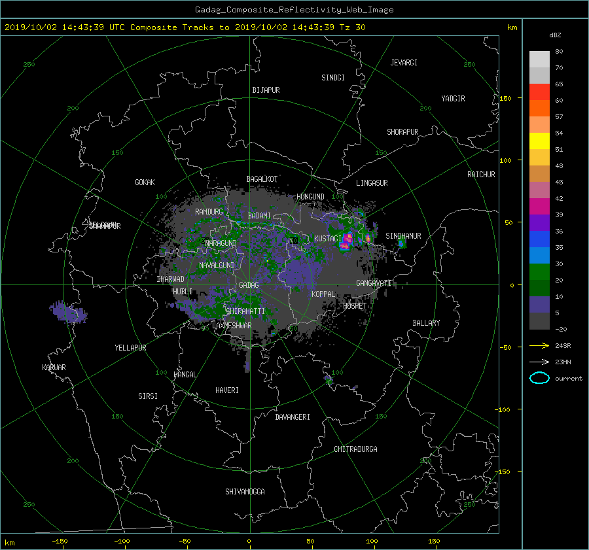Click the SHIVAMOGGA label
The image size is (589, 550).
click(245, 491)
